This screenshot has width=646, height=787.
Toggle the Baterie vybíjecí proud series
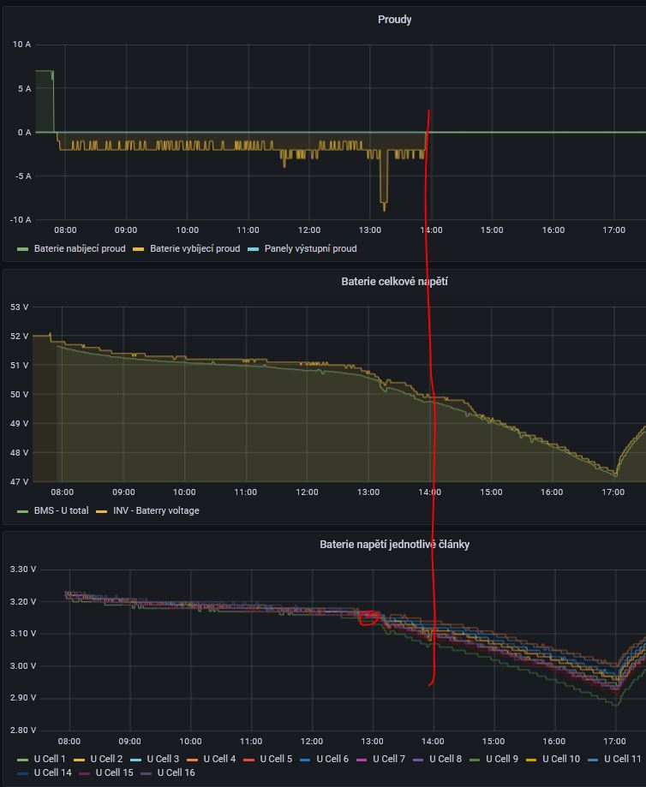click(x=194, y=248)
